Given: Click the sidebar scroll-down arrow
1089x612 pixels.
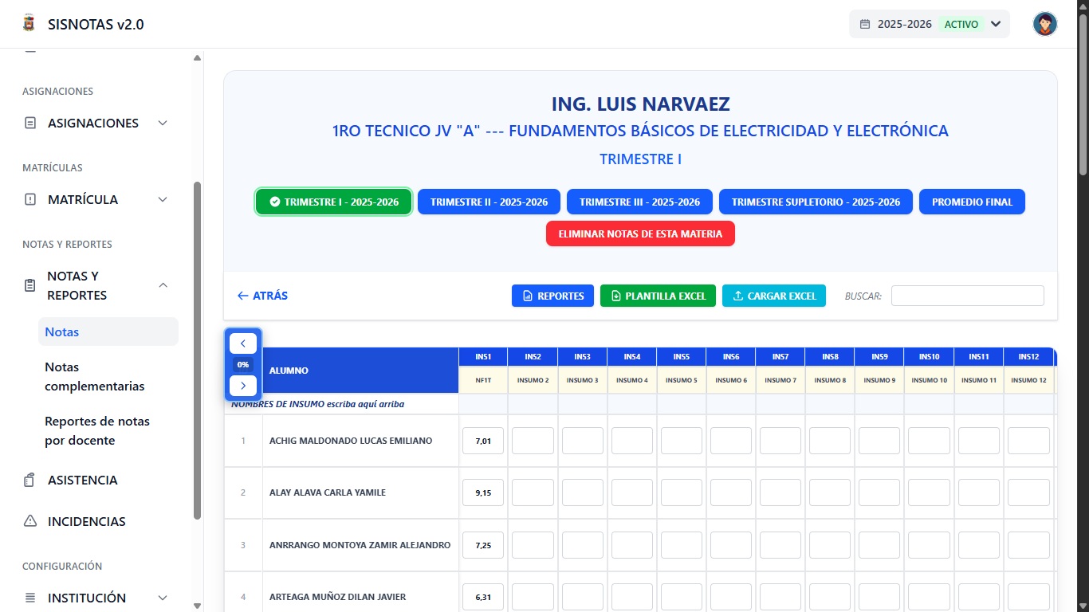Looking at the screenshot, I should coord(198,606).
